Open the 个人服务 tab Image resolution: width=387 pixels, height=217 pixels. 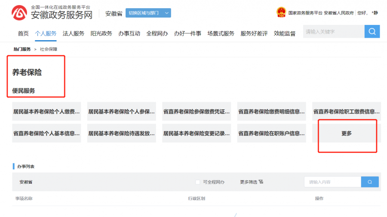46,33
